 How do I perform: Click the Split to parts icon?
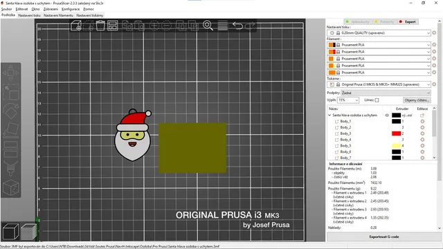click(193, 26)
